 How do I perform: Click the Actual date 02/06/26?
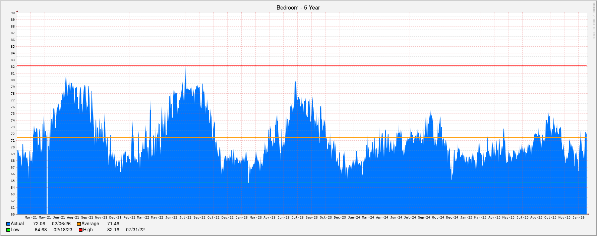(61, 224)
